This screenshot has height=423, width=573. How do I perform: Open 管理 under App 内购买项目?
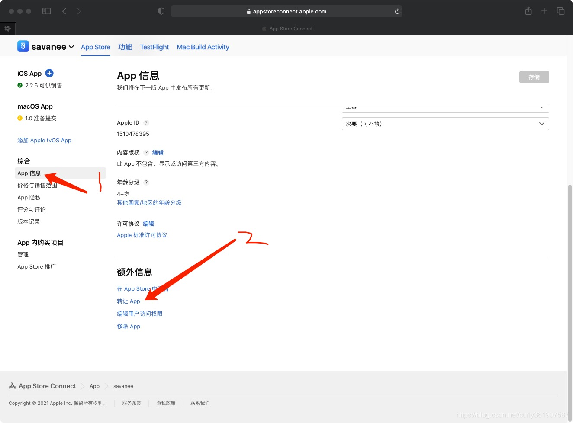point(23,254)
